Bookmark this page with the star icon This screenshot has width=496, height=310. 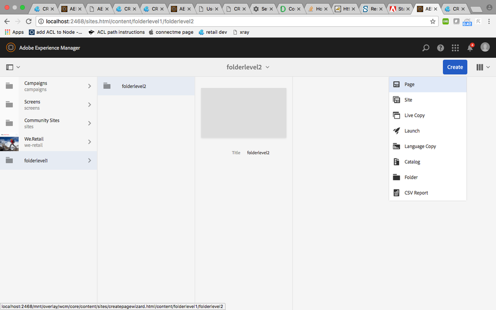coord(432,21)
